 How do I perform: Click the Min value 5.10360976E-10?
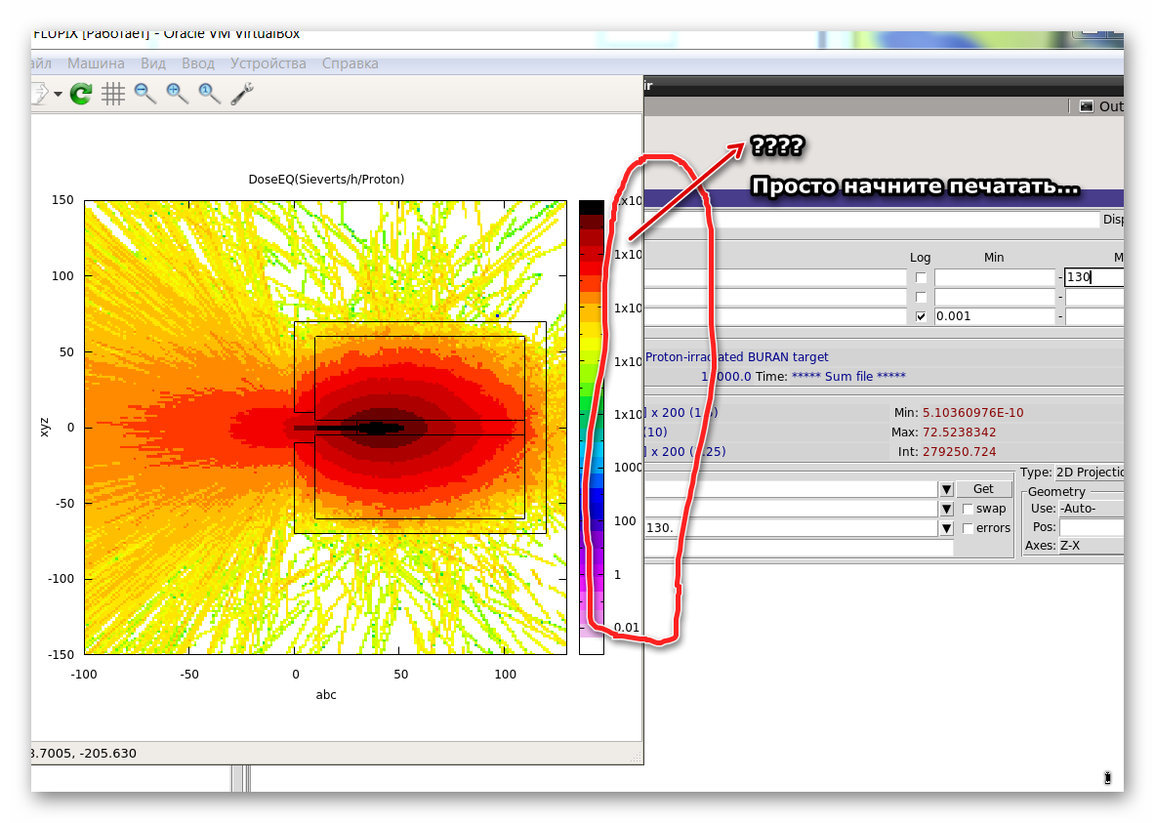click(x=973, y=413)
